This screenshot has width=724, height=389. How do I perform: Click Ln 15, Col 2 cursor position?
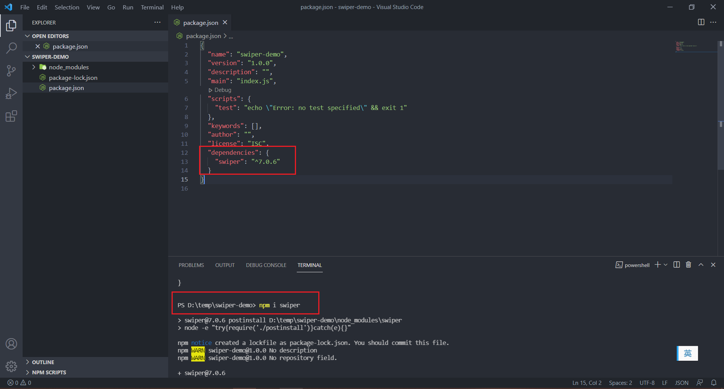coord(587,383)
